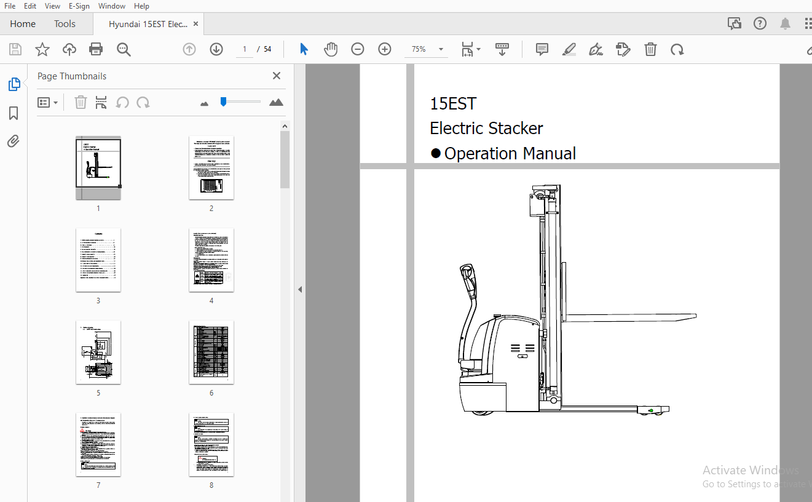Upload file to cloud icon

pos(69,49)
